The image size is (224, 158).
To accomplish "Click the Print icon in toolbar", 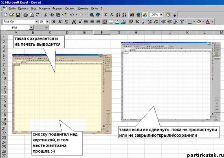I will pos(26,15).
